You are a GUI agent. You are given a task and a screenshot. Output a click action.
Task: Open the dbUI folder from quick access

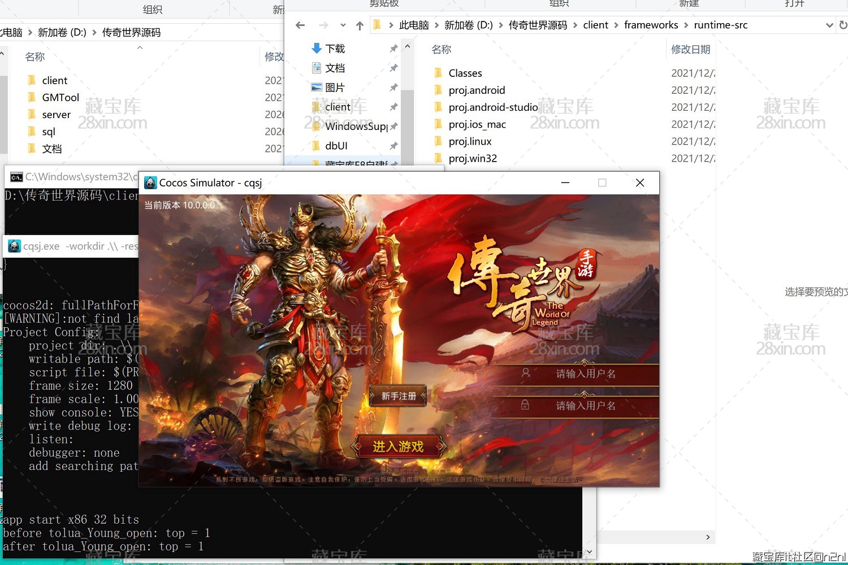pos(338,145)
